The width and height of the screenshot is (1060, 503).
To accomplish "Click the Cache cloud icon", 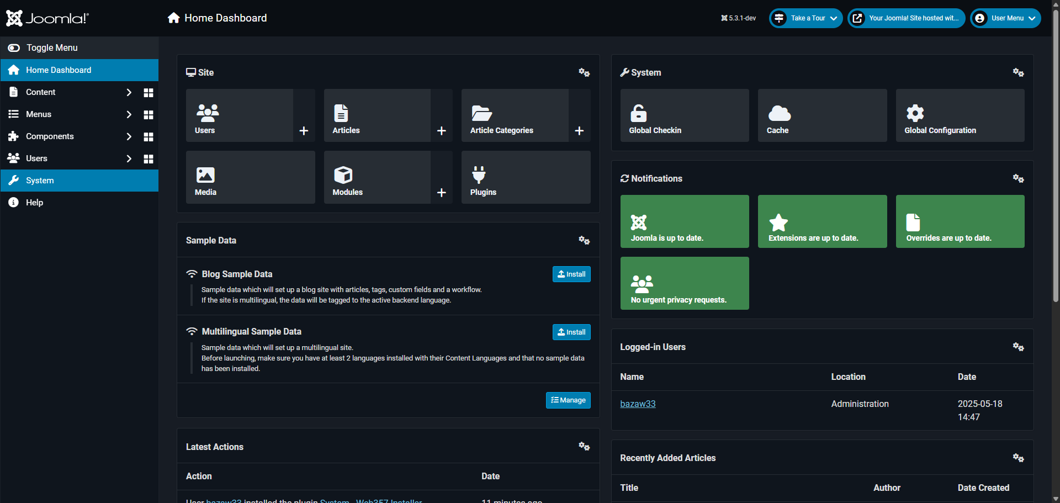I will coord(779,113).
